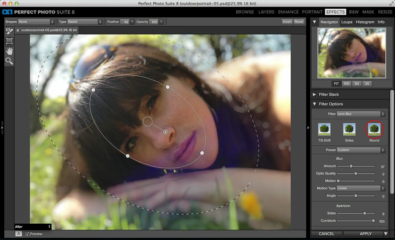The height and width of the screenshot is (240, 395).
Task: Click the rotation handle of the radial mask
Action: (165, 132)
